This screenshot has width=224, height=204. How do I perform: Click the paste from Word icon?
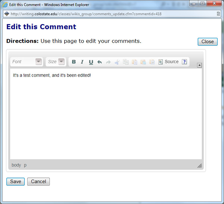click(152, 62)
